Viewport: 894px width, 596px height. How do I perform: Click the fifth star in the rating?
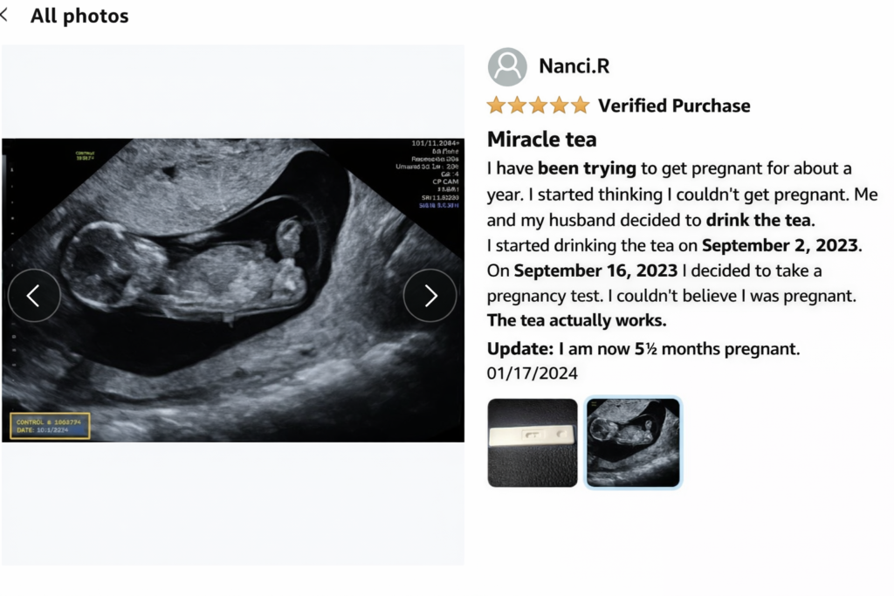[581, 106]
